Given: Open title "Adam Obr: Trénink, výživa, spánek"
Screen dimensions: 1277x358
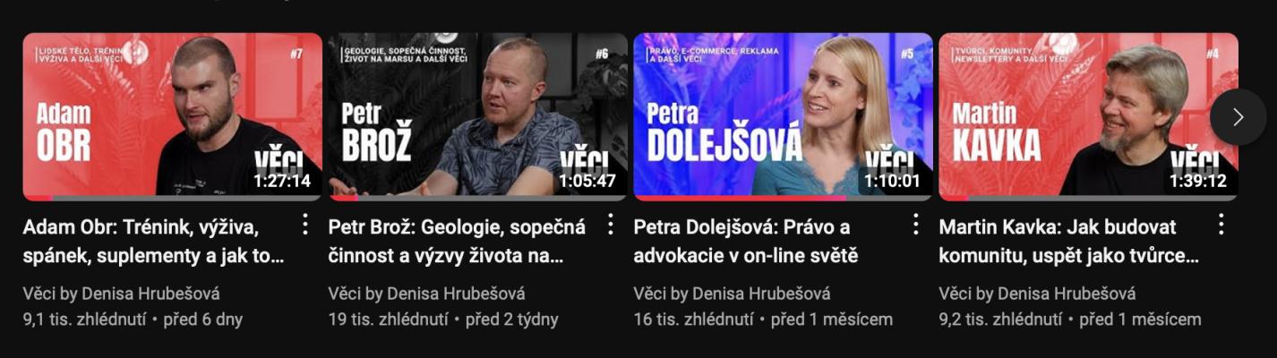Looking at the screenshot, I should 153,242.
